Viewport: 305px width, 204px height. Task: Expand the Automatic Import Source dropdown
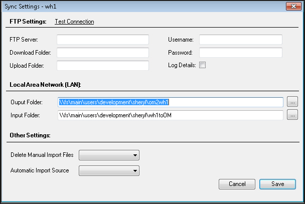point(109,170)
